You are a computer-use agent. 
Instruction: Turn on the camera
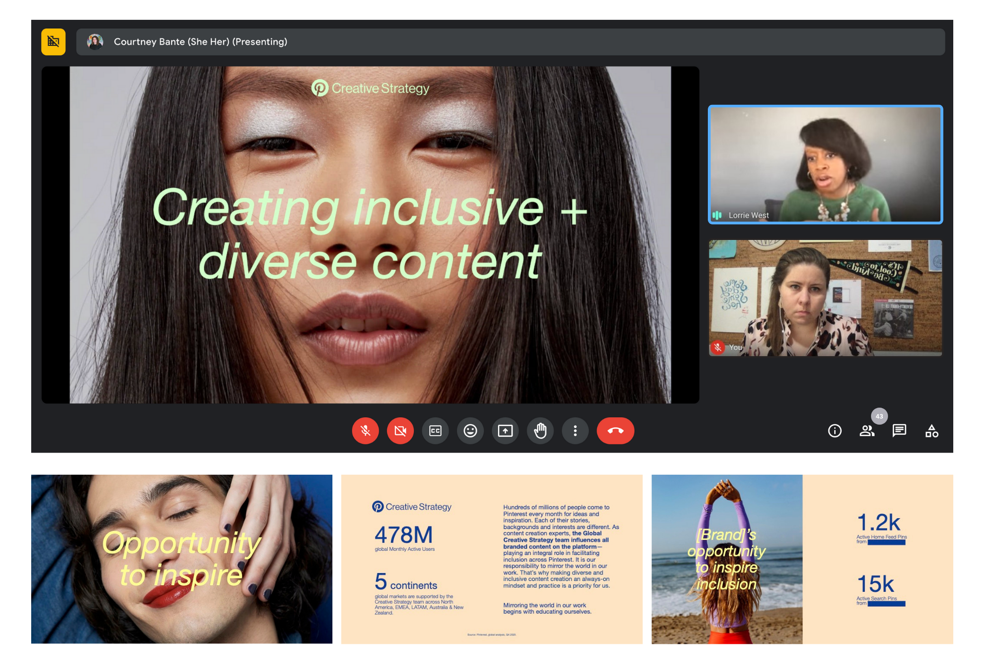pos(400,431)
